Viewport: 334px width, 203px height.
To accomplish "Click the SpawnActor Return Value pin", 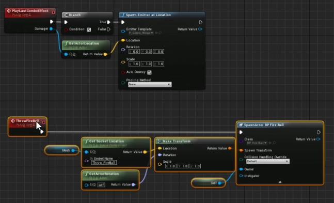I will [x=318, y=139].
